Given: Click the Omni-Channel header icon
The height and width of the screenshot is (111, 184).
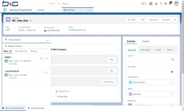Looking at the screenshot, I should coord(6,39).
